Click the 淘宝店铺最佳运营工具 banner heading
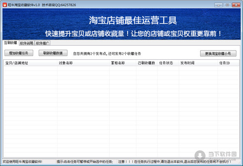 coord(133,20)
